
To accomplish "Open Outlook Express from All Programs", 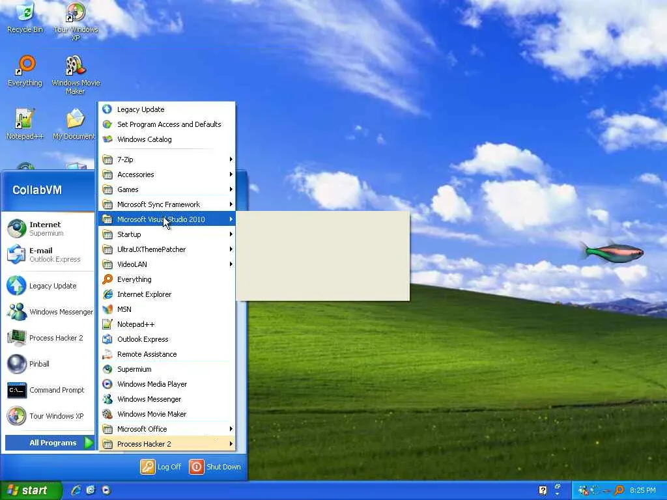I will coord(167,339).
